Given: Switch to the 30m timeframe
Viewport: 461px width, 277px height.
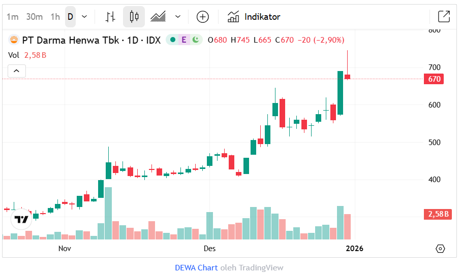Looking at the screenshot, I should [35, 17].
